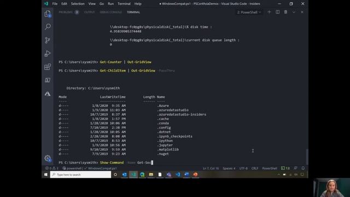Open the notifications bell in status bar
The width and height of the screenshot is (350, 197).
click(x=303, y=168)
